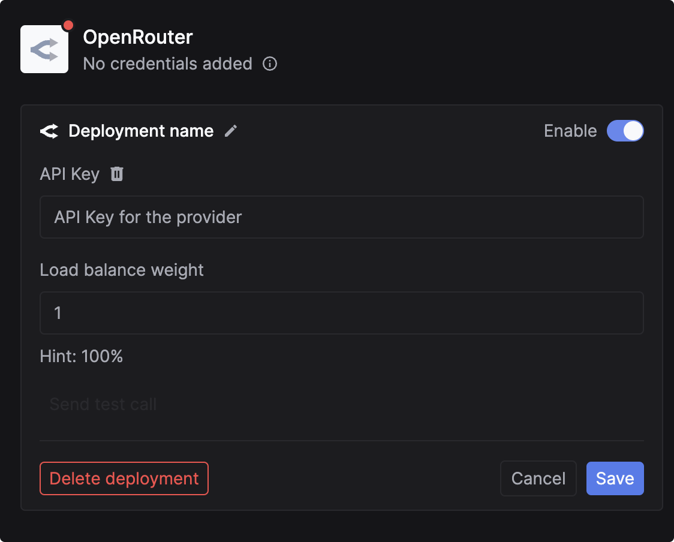Disable the deployment with the Enable toggle
674x542 pixels.
coord(625,131)
